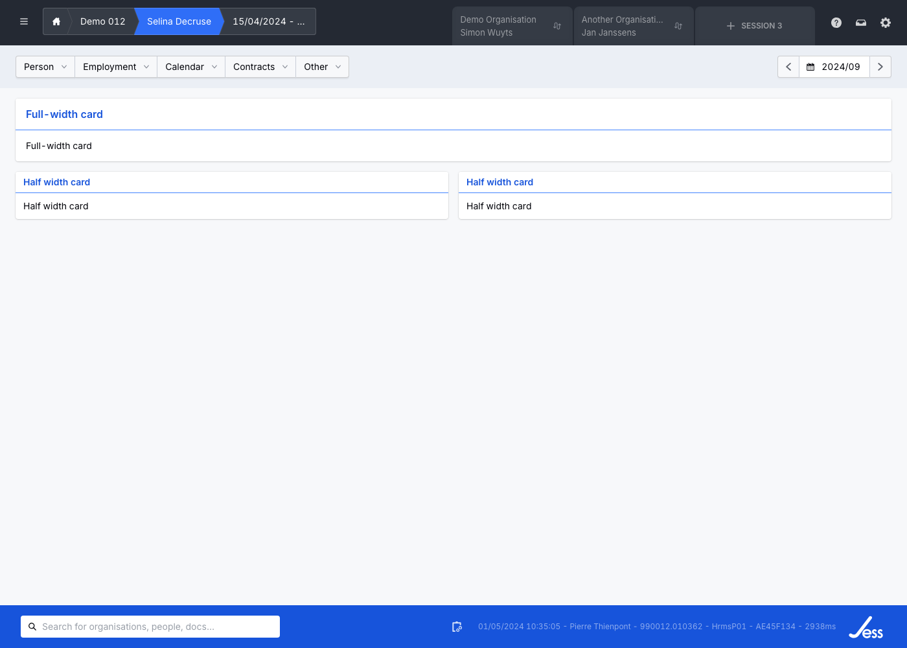This screenshot has height=648, width=907.
Task: Click the copy session info icon in footer
Action: click(457, 627)
